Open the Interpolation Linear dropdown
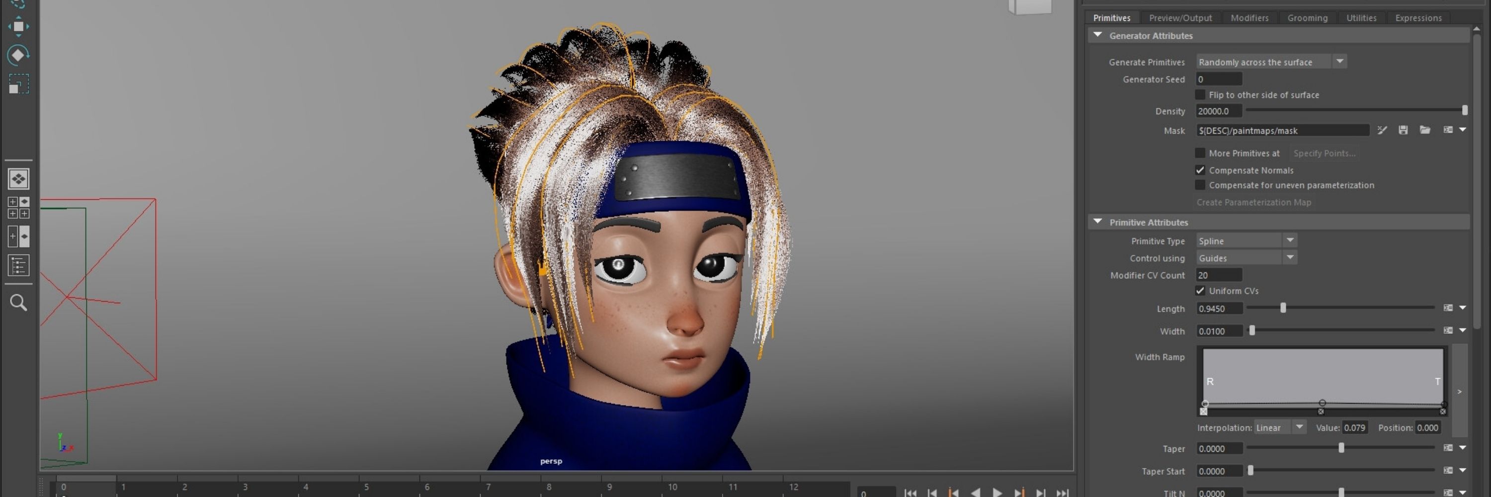Screen dimensions: 1491x497 1280,427
